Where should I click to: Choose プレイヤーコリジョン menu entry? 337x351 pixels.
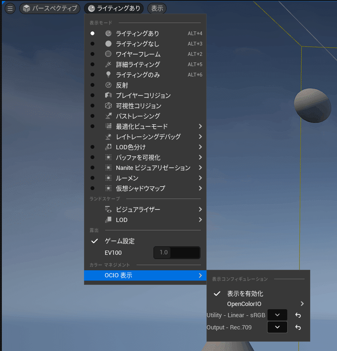pyautogui.click(x=145, y=95)
